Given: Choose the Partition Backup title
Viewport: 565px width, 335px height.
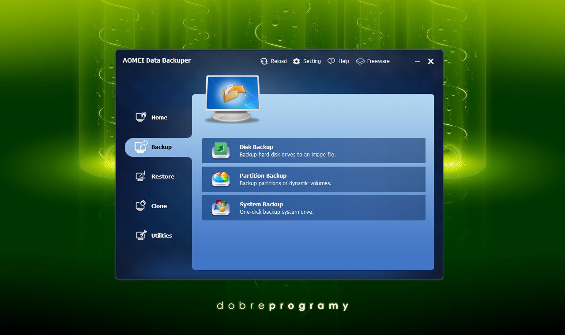Looking at the screenshot, I should 263,176.
